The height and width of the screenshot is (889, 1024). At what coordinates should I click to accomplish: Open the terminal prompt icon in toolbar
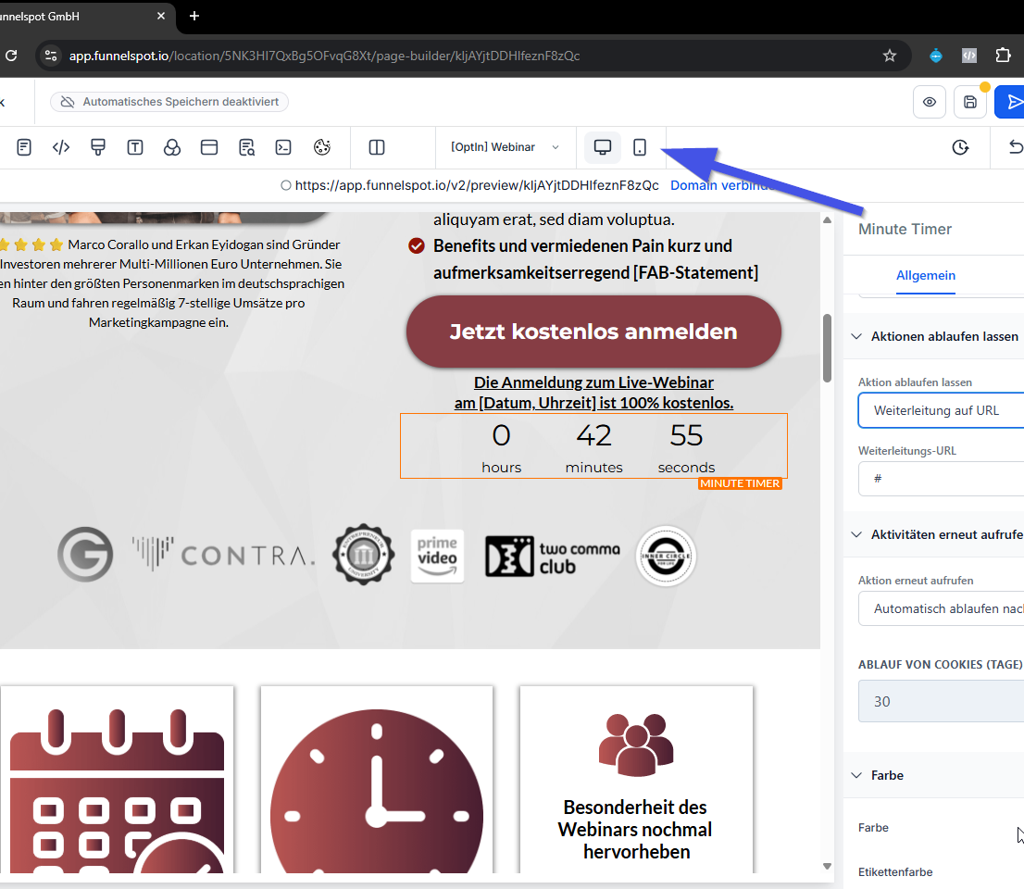pos(283,147)
